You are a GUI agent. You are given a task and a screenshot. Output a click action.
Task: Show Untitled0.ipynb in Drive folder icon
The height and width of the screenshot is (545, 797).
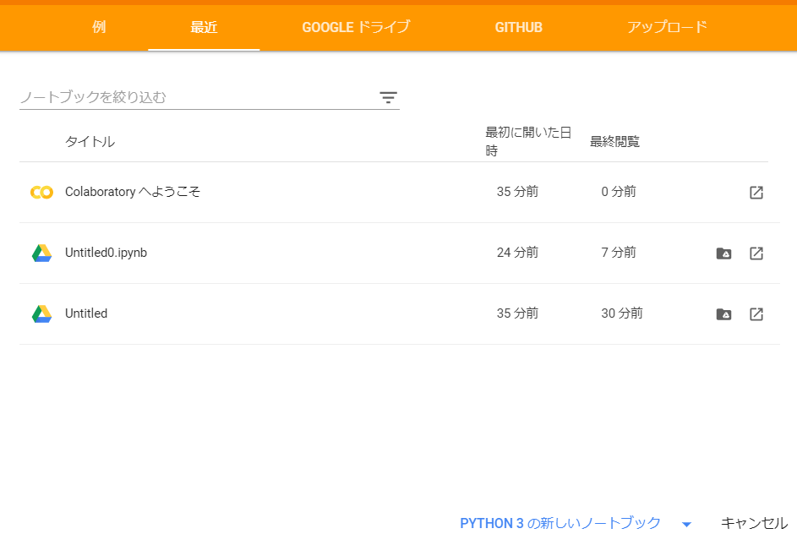(x=723, y=253)
